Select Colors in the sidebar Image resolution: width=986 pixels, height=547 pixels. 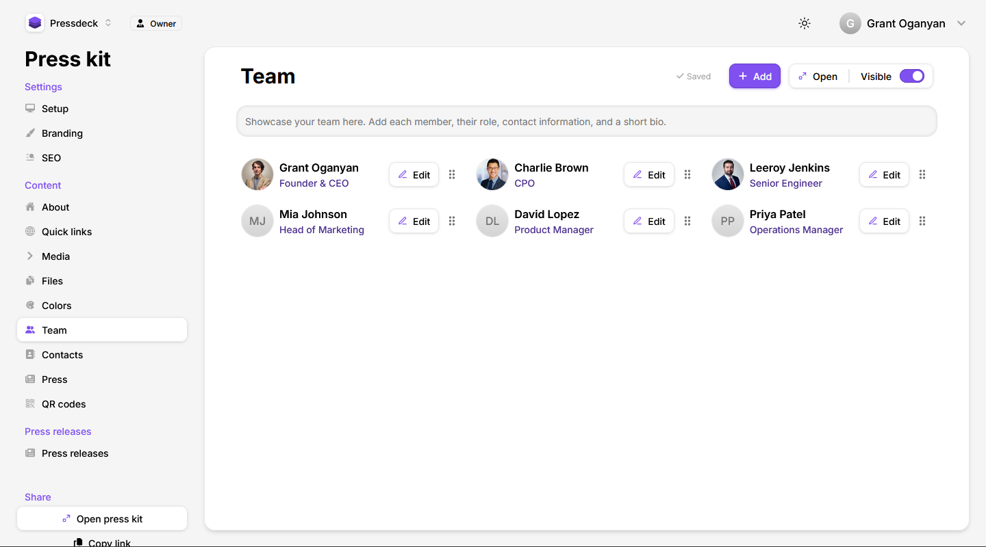coord(56,306)
